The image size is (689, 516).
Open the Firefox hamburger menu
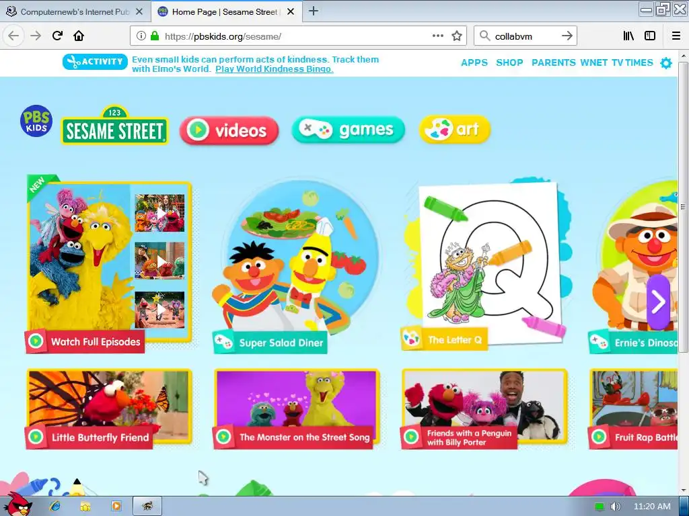pos(676,36)
